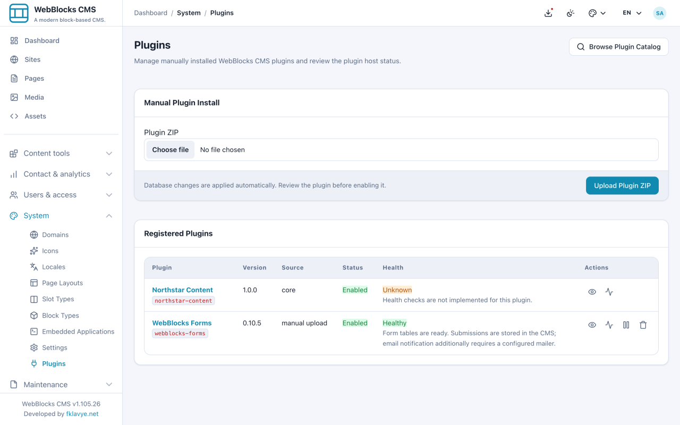Click the SA user avatar

pyautogui.click(x=659, y=13)
